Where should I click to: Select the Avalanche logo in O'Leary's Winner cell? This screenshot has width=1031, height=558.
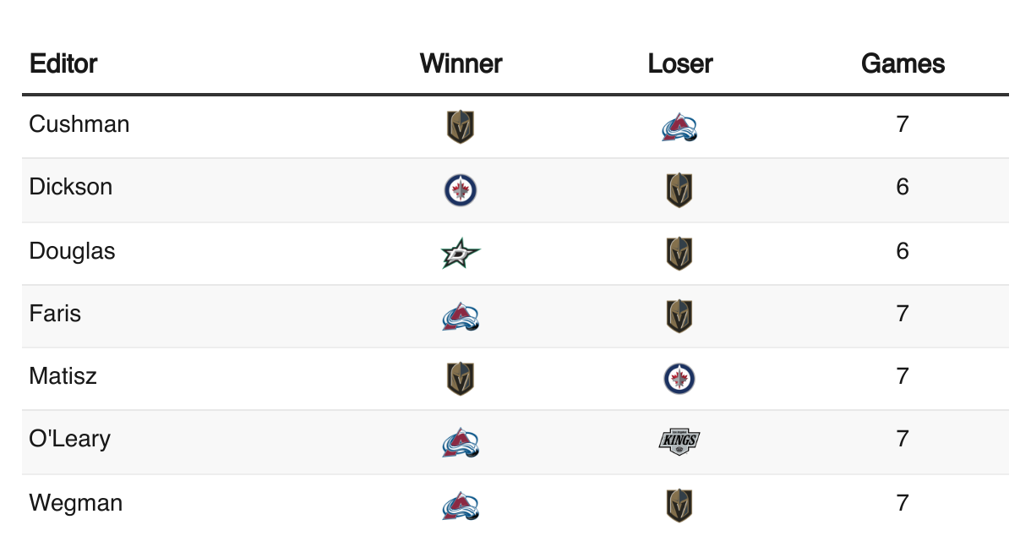(x=461, y=442)
